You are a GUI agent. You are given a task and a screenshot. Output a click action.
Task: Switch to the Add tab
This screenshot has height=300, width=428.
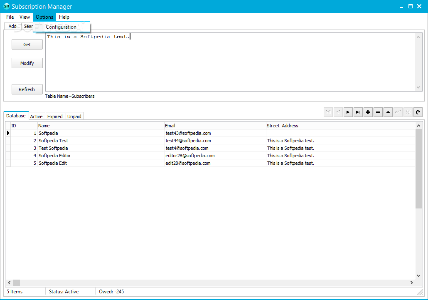tap(12, 26)
